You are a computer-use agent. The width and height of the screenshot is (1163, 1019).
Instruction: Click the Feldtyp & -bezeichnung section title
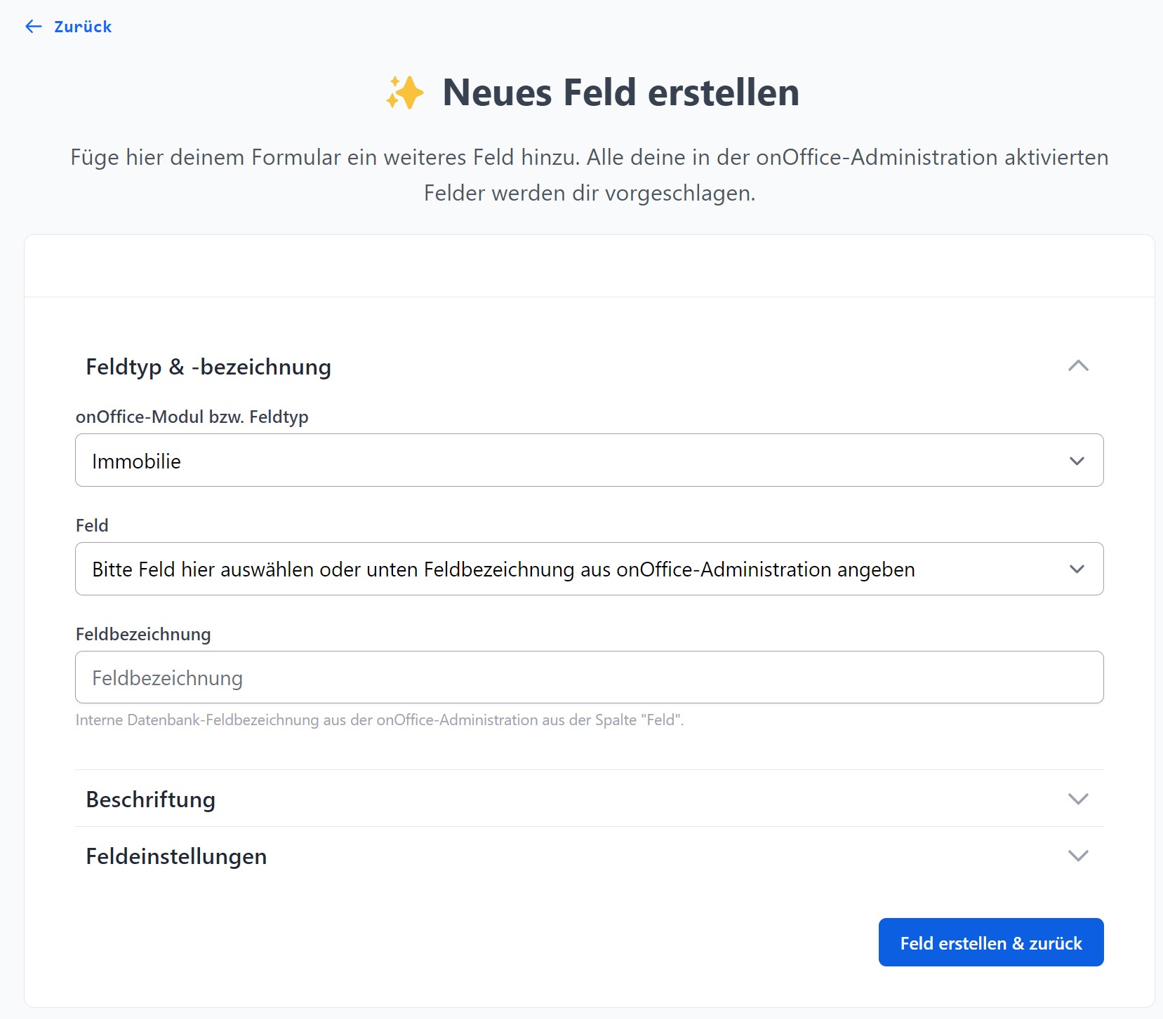(208, 367)
